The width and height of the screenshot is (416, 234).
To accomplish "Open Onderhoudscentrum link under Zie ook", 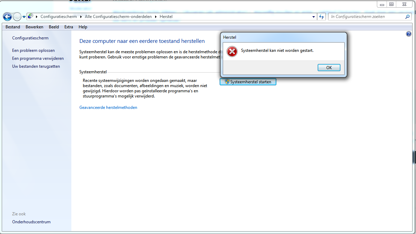I will [31, 222].
